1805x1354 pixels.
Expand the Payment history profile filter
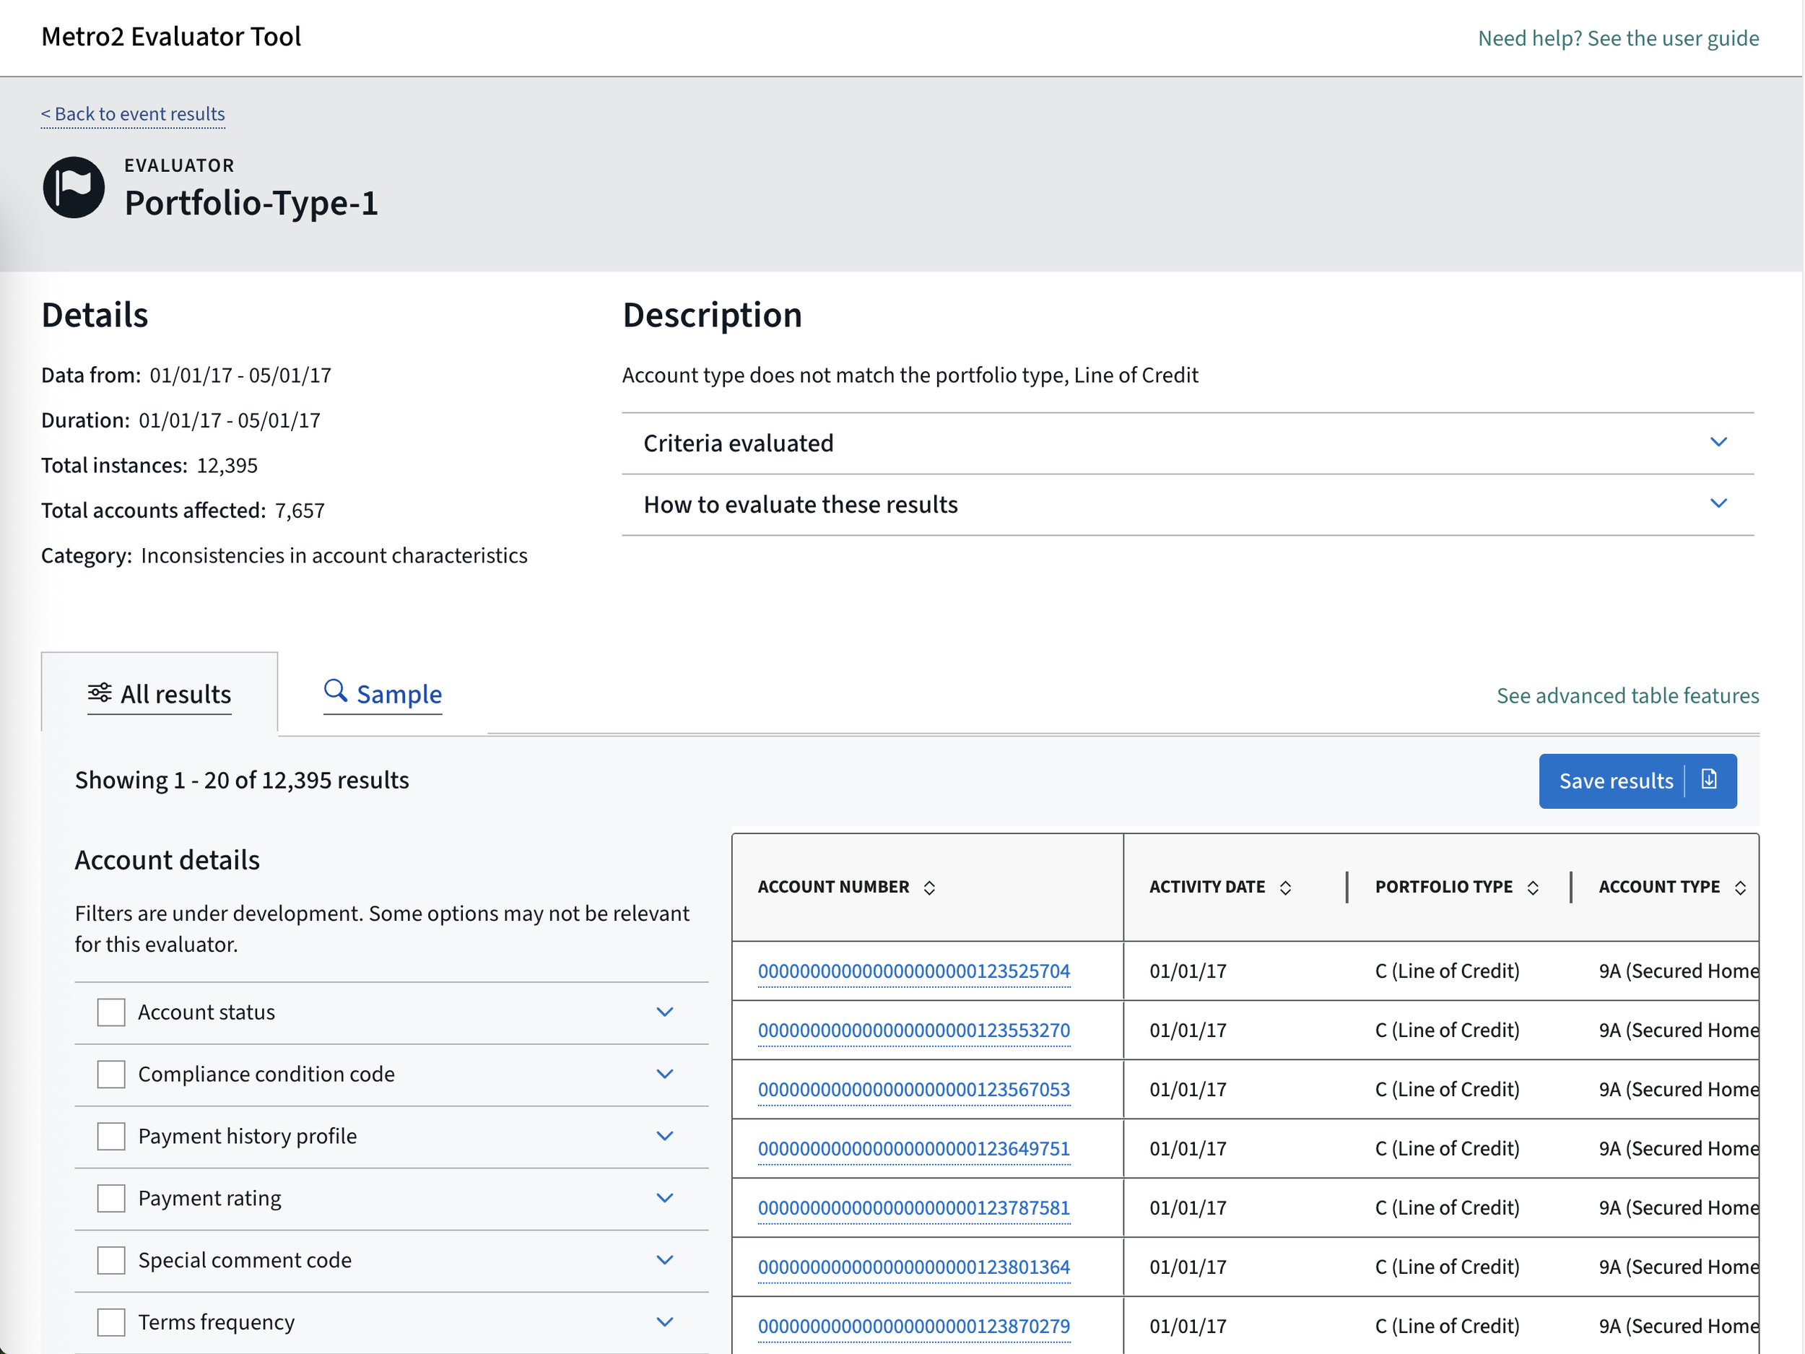click(664, 1136)
